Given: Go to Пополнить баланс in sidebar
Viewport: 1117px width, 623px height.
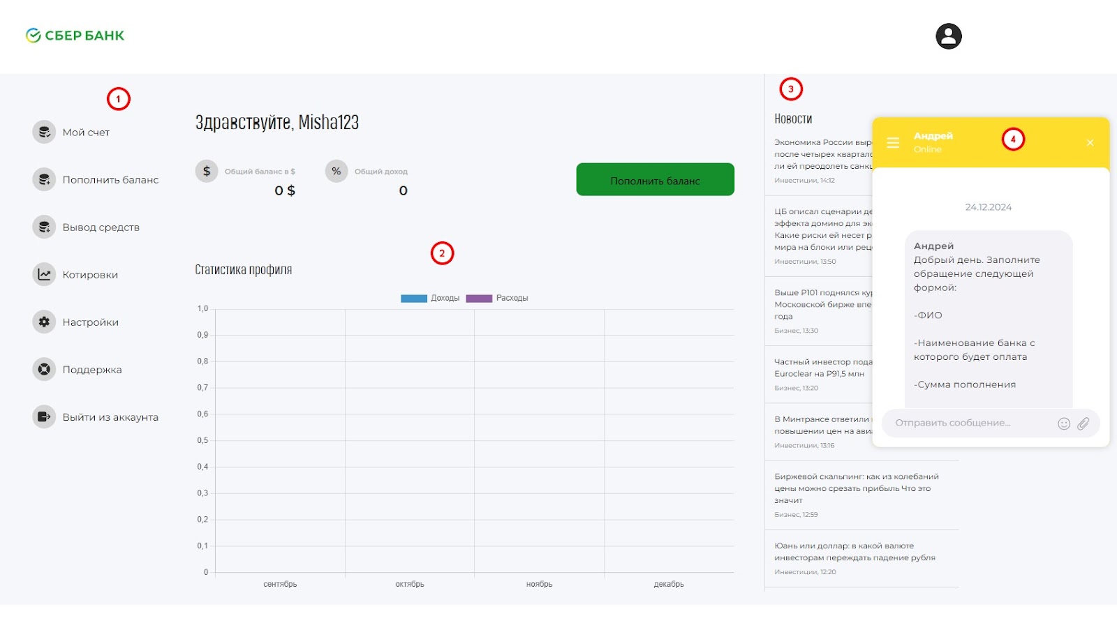Looking at the screenshot, I should click(110, 179).
